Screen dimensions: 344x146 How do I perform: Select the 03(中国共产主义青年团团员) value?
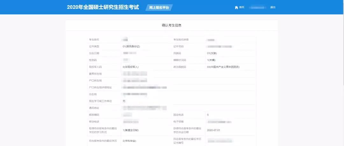click(x=223, y=67)
